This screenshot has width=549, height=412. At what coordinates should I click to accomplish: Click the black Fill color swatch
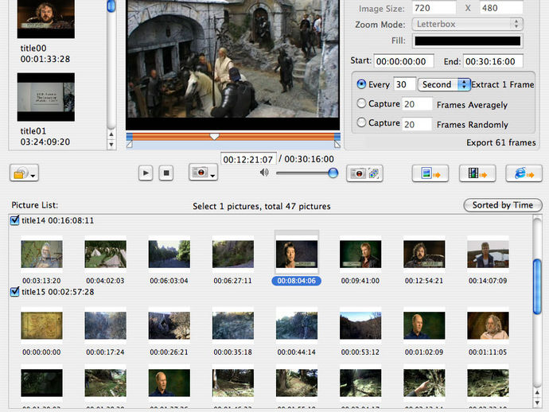pos(467,41)
